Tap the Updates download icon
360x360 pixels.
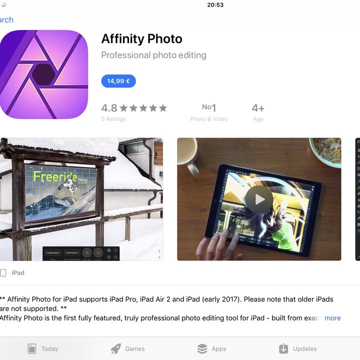pos(283,349)
